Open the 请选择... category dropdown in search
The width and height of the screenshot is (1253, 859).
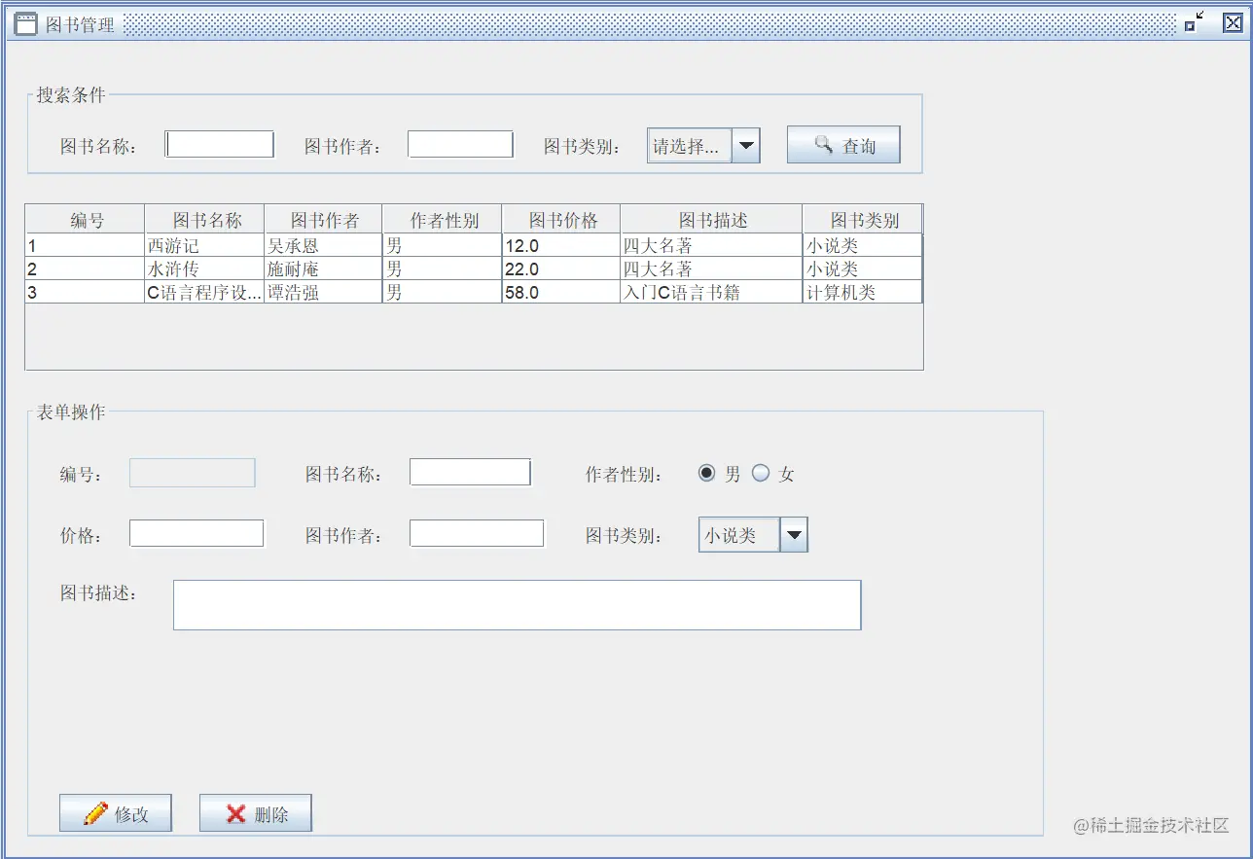703,146
